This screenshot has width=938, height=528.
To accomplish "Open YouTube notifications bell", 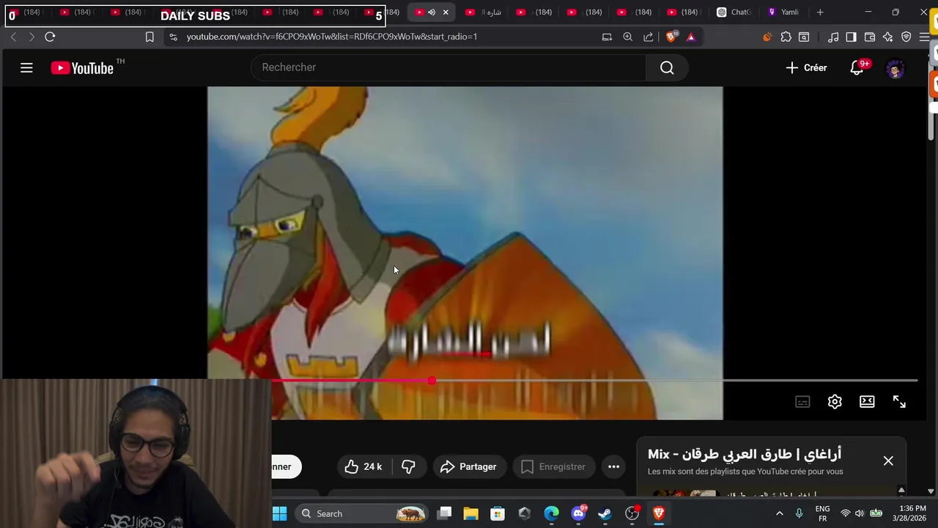I will point(857,68).
